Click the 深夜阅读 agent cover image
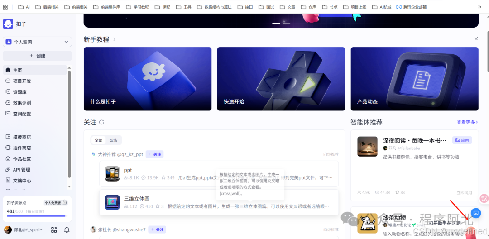Screen dimensions: 489x239 [367, 147]
